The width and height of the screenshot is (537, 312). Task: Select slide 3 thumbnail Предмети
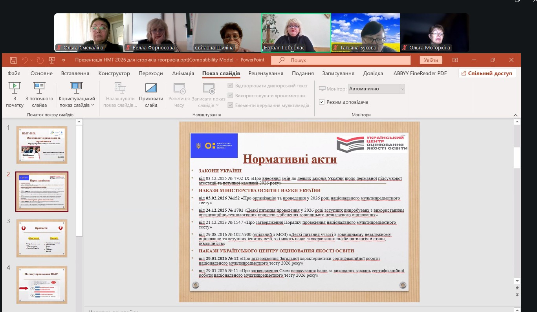coord(42,238)
